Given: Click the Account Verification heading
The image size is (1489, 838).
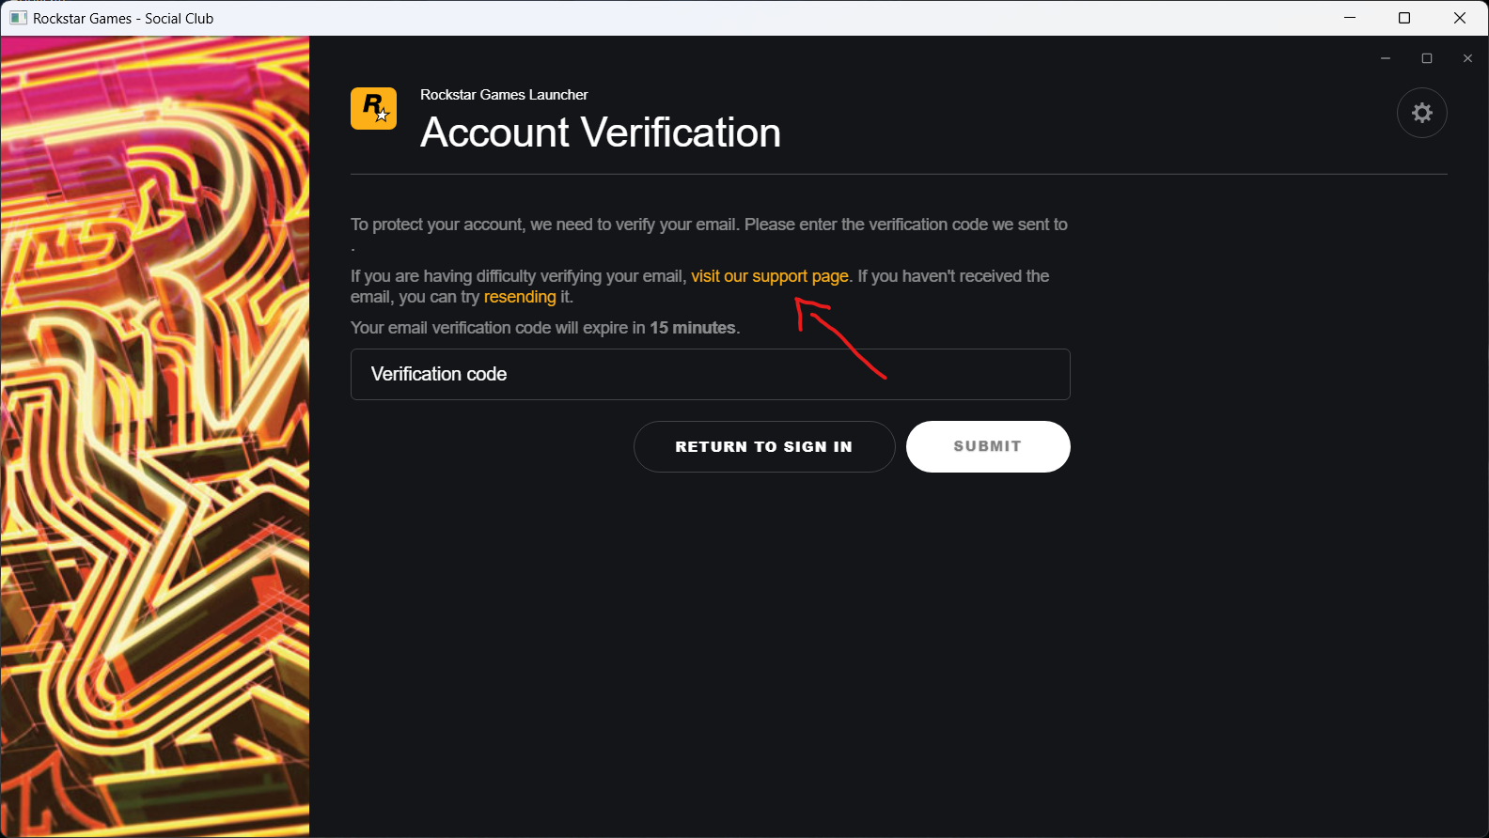Looking at the screenshot, I should point(601,132).
